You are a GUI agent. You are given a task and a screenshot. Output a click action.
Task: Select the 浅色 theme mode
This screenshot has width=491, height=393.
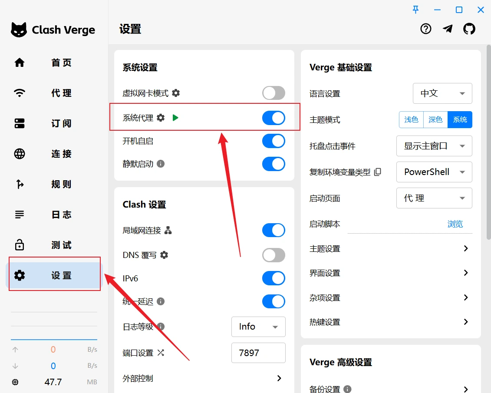411,119
